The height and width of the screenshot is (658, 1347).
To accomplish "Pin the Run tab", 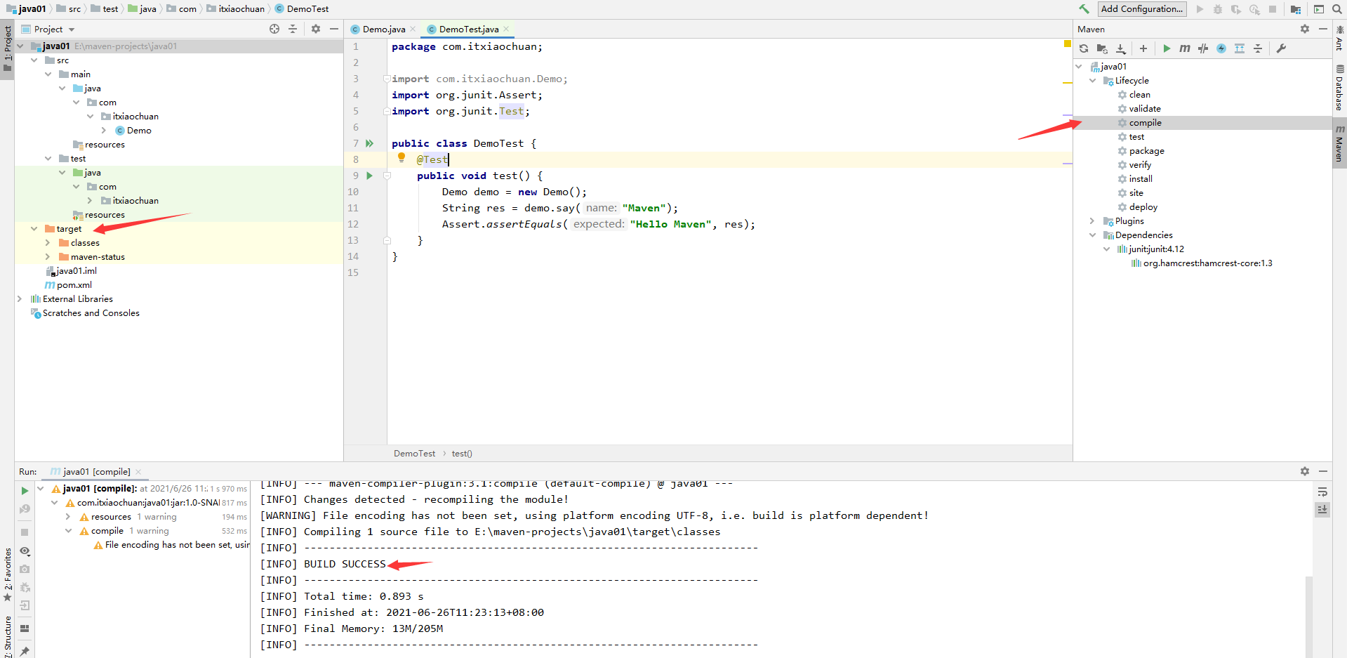I will pos(25,651).
